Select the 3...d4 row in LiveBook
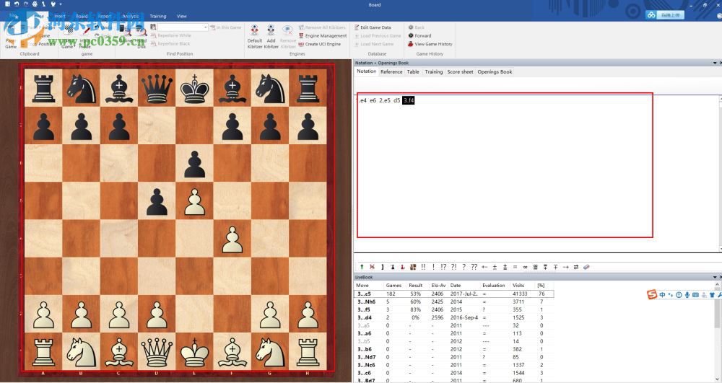Viewport: 722px width, 383px height. coord(453,317)
